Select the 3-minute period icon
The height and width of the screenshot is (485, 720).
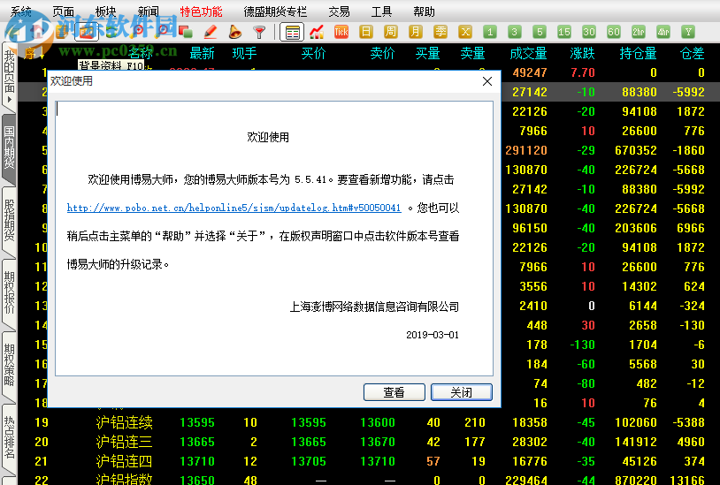514,32
